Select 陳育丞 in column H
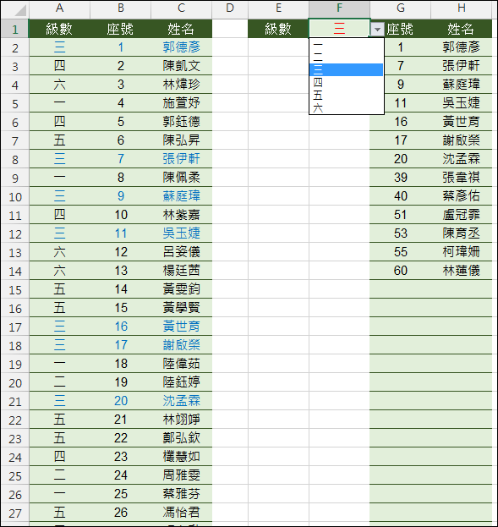 coord(462,233)
